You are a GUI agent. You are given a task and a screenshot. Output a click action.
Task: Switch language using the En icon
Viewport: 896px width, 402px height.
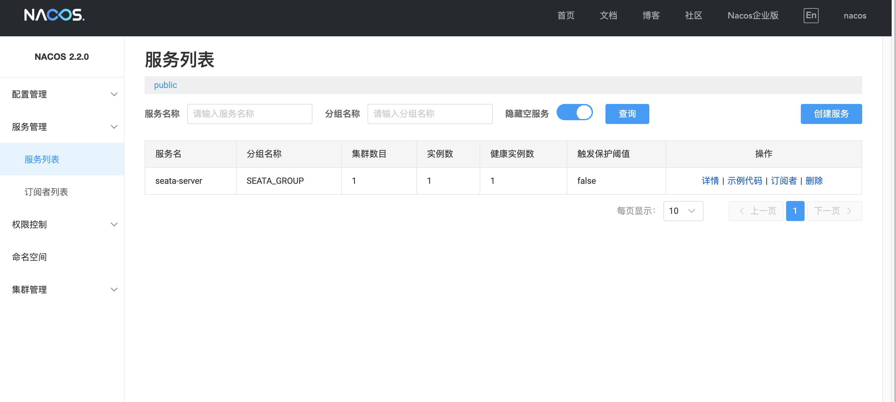(x=811, y=15)
